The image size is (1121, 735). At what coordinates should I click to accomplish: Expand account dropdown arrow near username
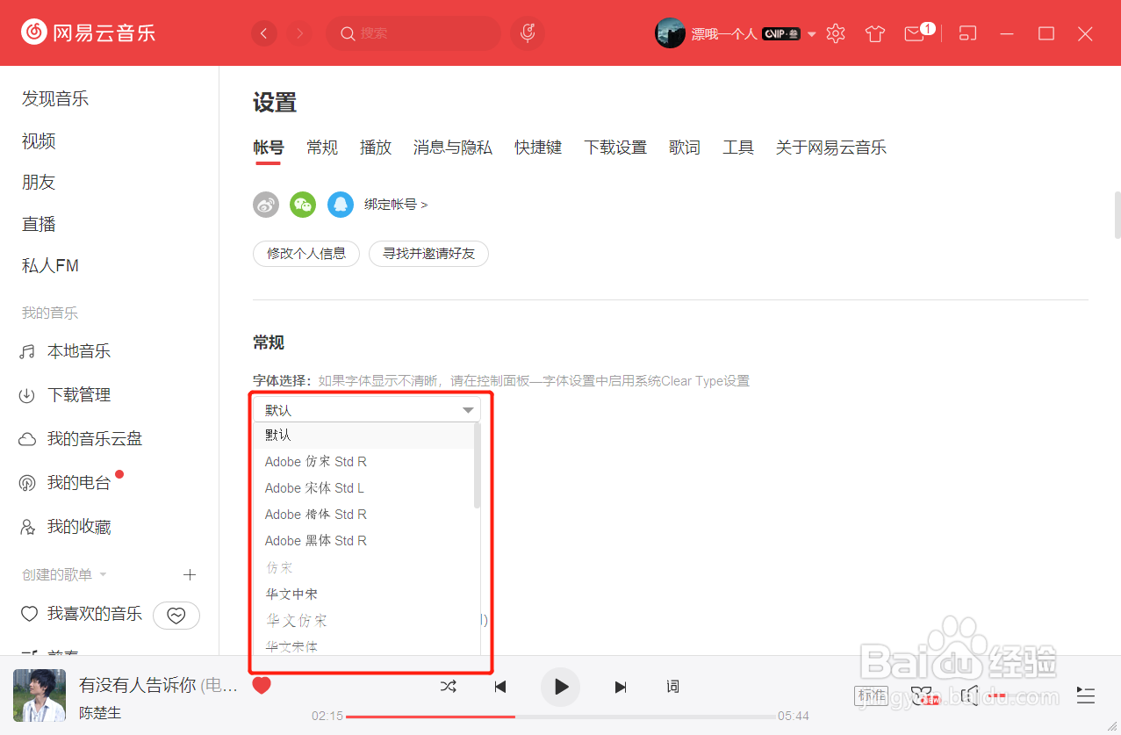tap(811, 34)
